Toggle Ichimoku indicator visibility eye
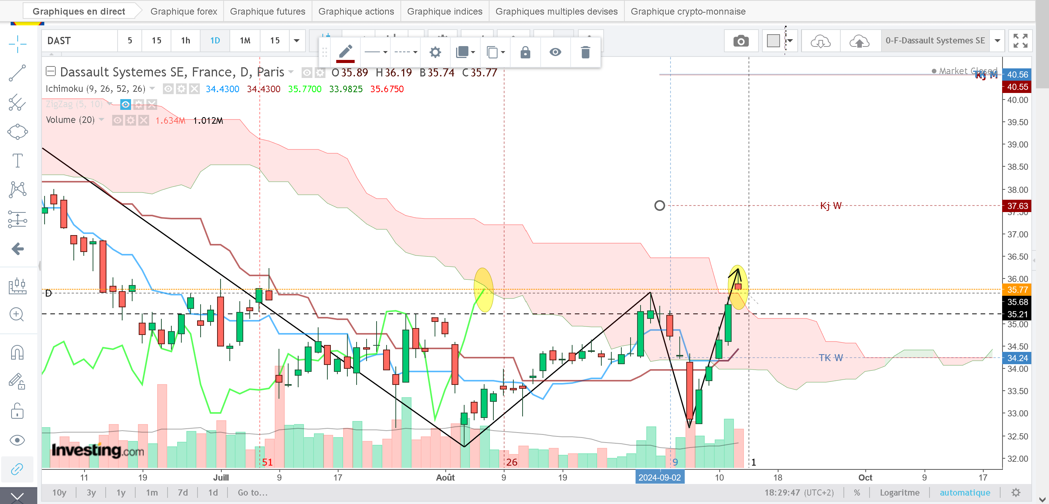1049x504 pixels. pyautogui.click(x=168, y=89)
